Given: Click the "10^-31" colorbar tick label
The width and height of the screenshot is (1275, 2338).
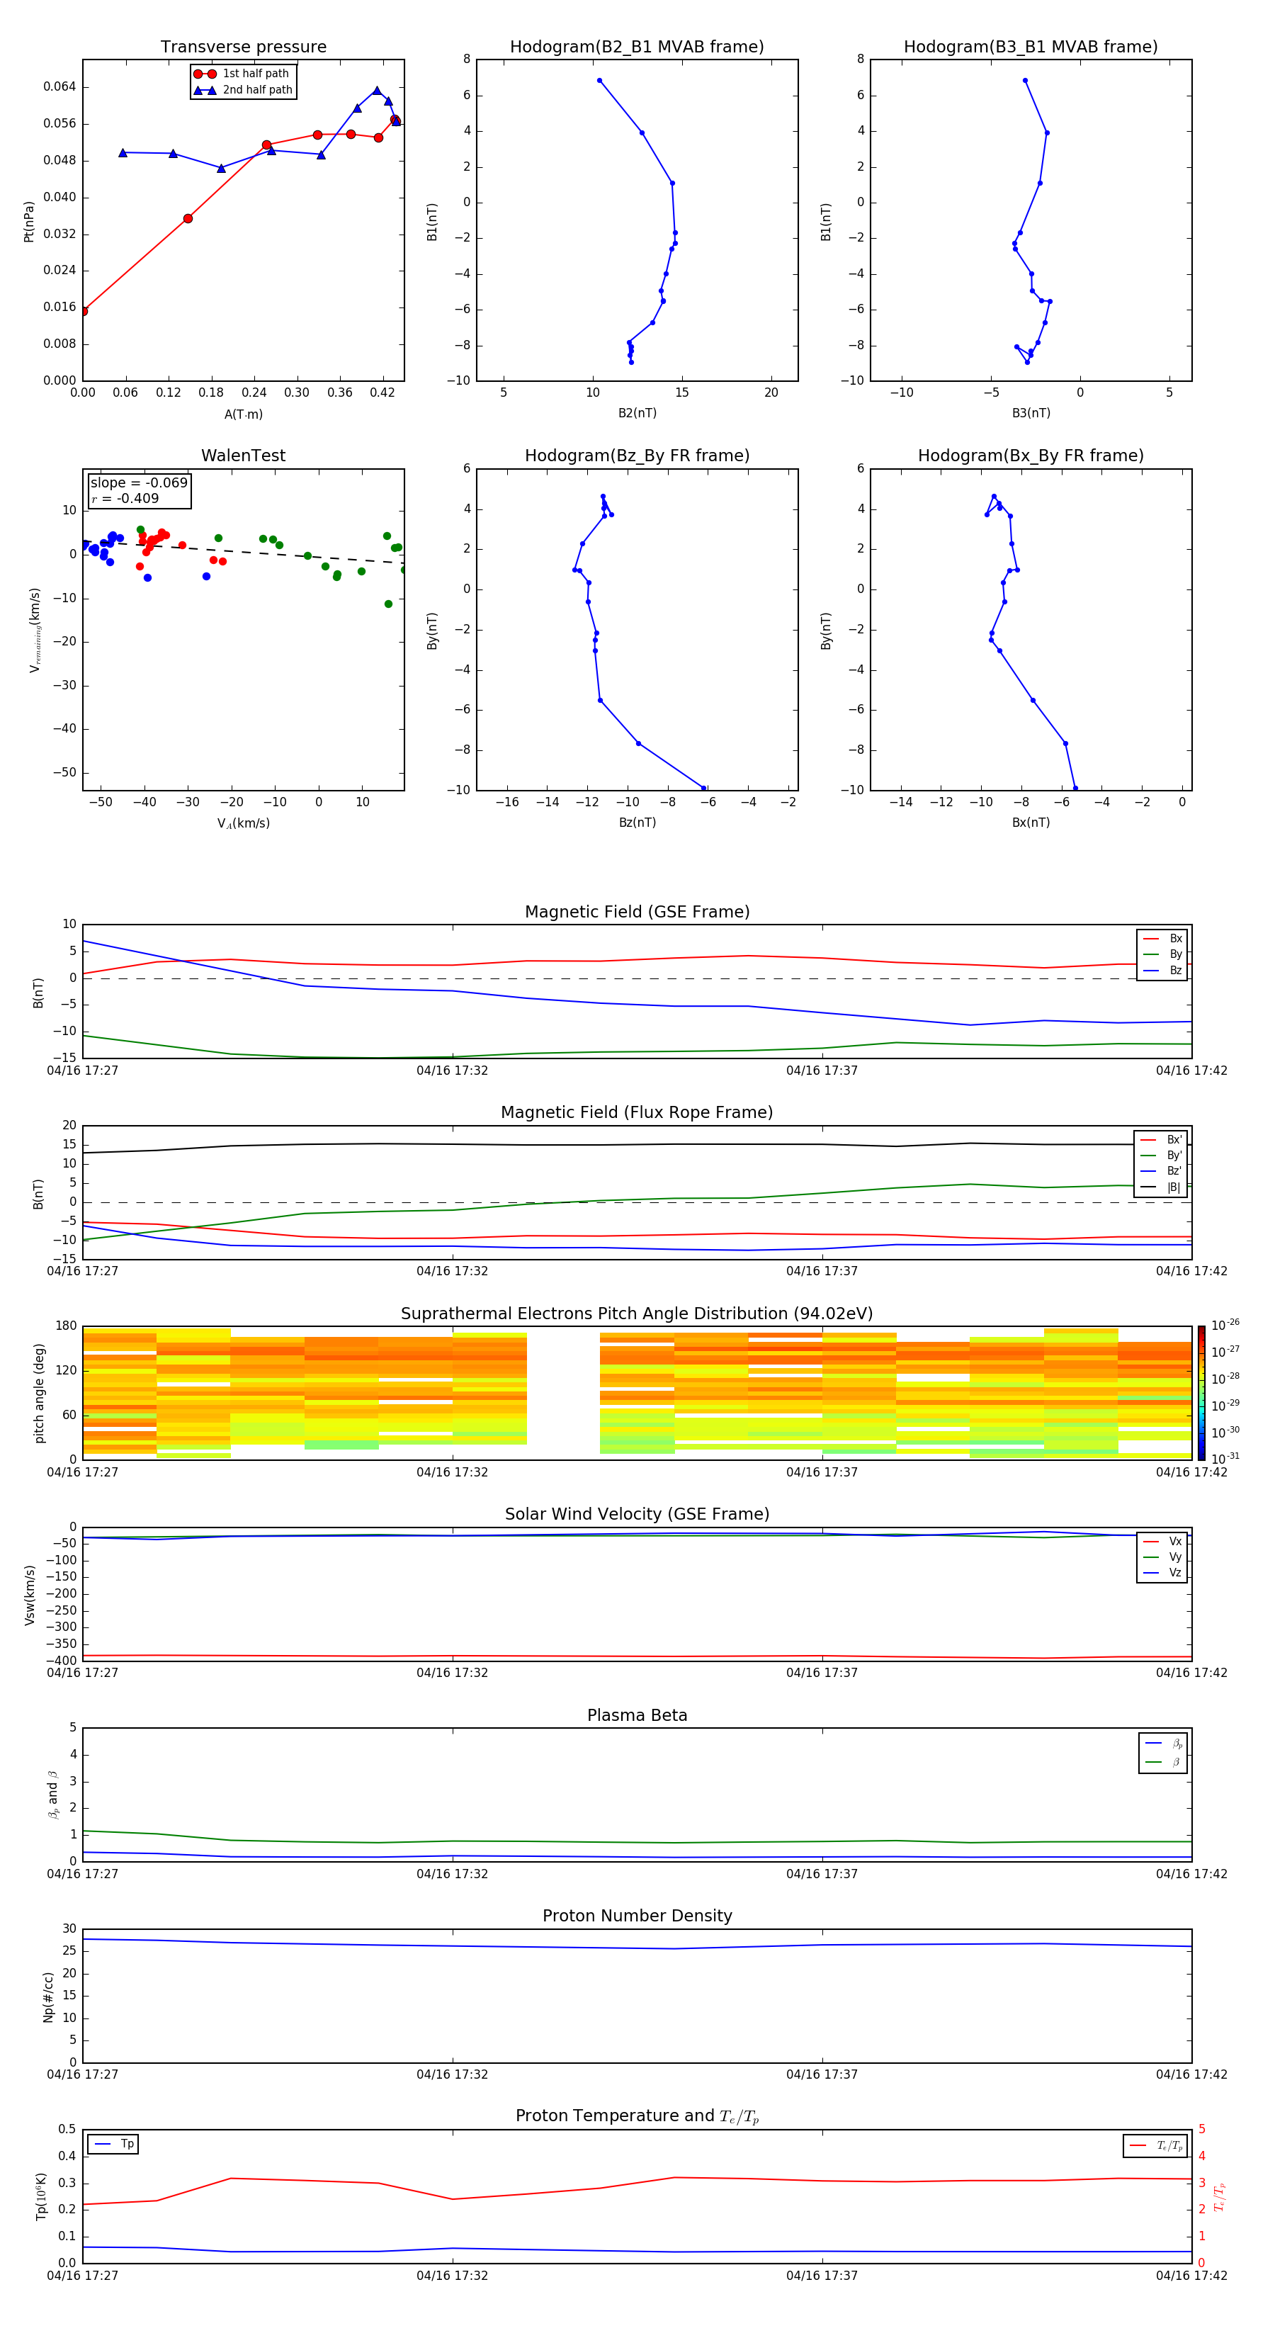Looking at the screenshot, I should (1225, 1459).
